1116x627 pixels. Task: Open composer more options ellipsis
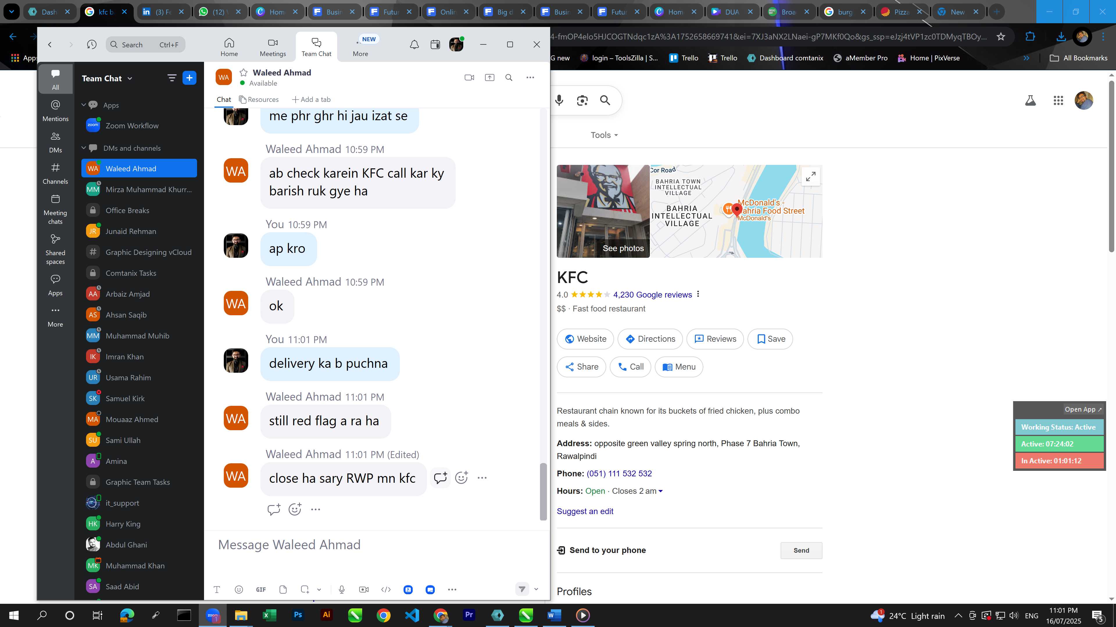click(x=452, y=589)
